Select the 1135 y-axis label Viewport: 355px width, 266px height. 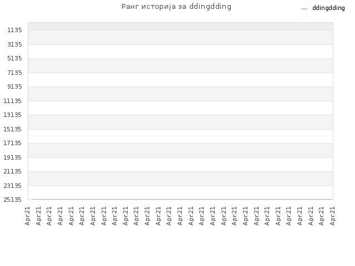pos(14,30)
